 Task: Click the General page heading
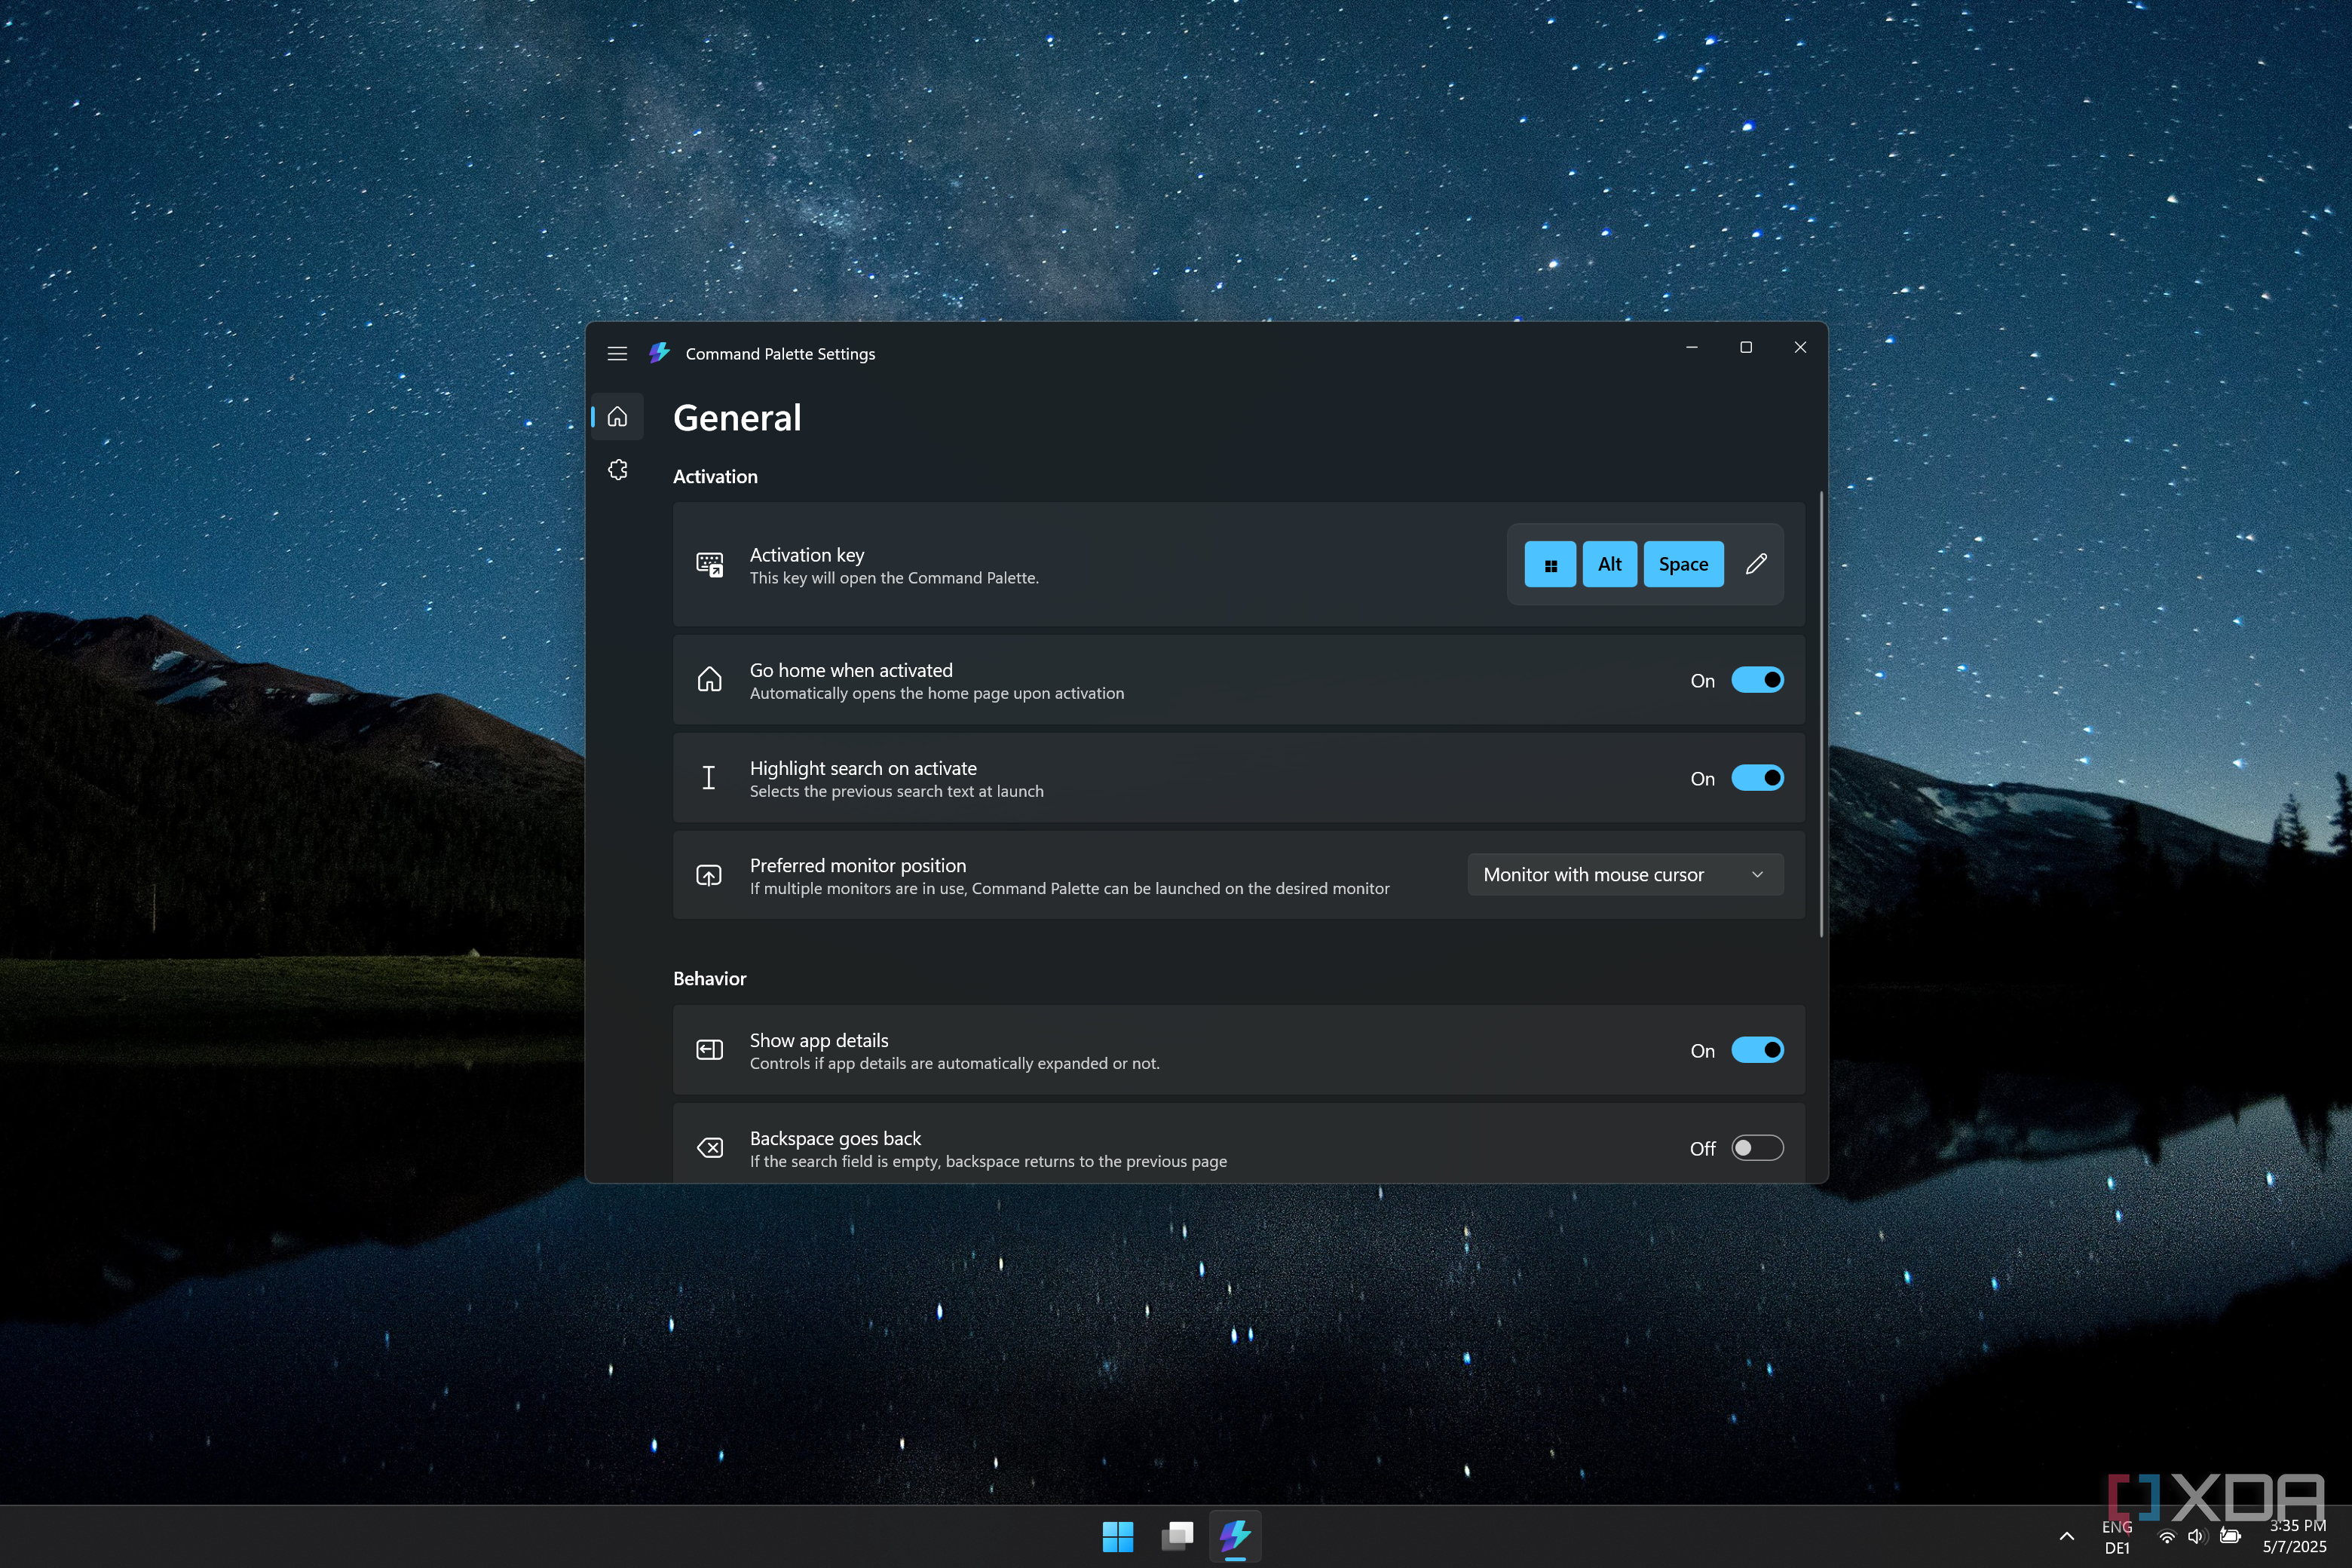point(737,418)
